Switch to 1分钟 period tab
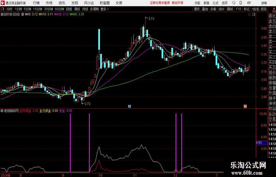This screenshot has height=177, width=276. pyautogui.click(x=18, y=9)
